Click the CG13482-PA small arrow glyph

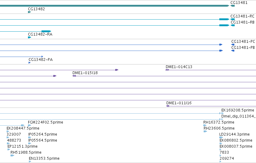(29, 63)
